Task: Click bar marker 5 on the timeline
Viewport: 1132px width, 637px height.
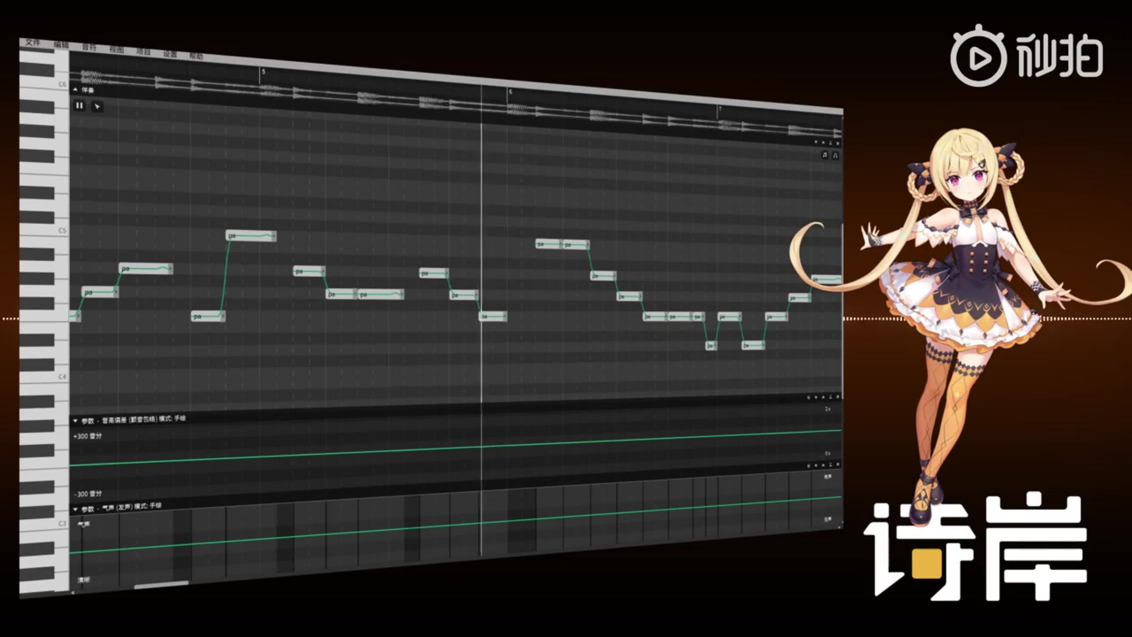Action: click(263, 71)
